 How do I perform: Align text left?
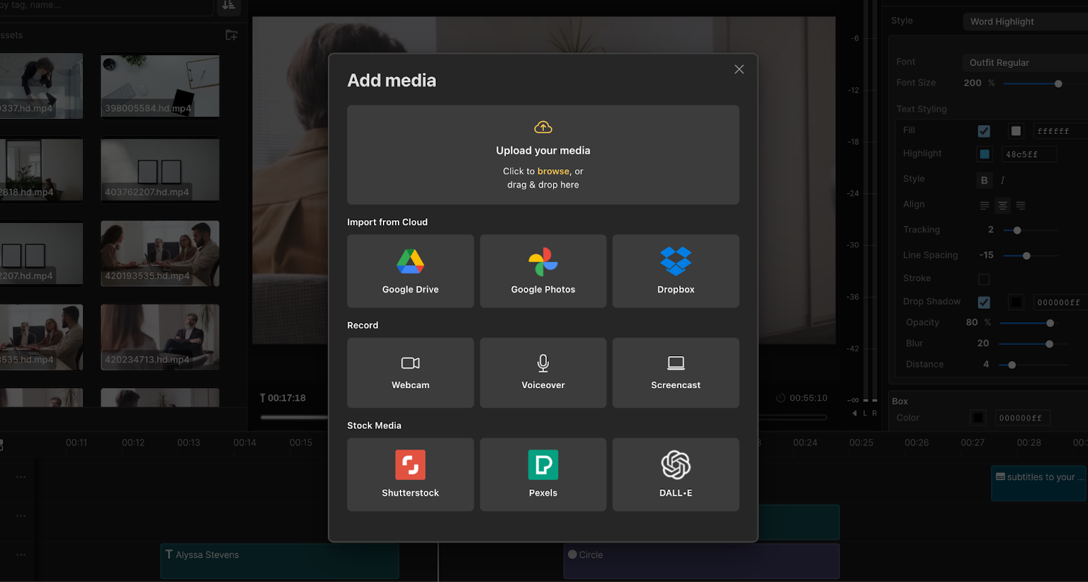coord(984,205)
